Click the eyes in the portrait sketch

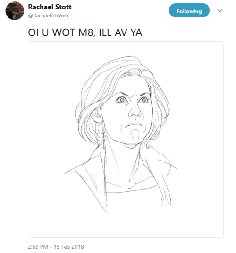point(132,100)
